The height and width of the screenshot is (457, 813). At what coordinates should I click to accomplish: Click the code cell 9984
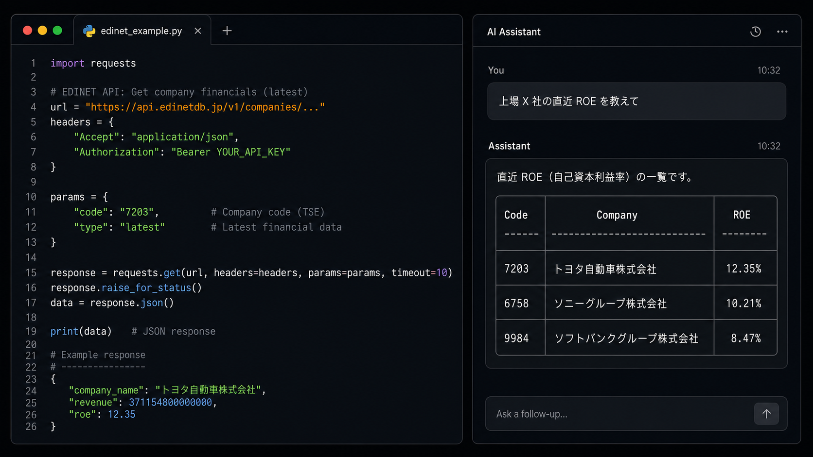516,339
